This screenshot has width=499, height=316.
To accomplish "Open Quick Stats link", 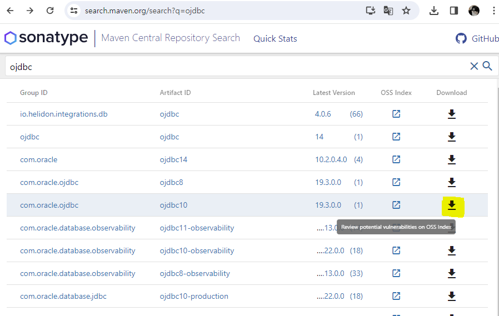I will 275,39.
